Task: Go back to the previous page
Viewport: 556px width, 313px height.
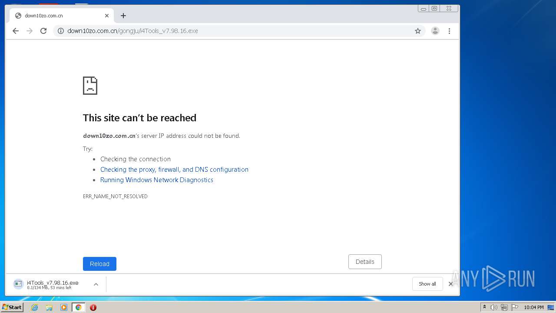Action: pos(16,31)
